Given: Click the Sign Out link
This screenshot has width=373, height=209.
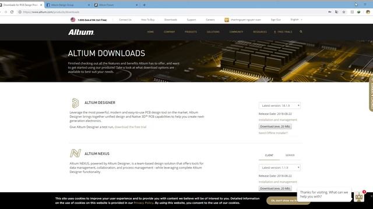Looking at the screenshot, I should 276,20.
